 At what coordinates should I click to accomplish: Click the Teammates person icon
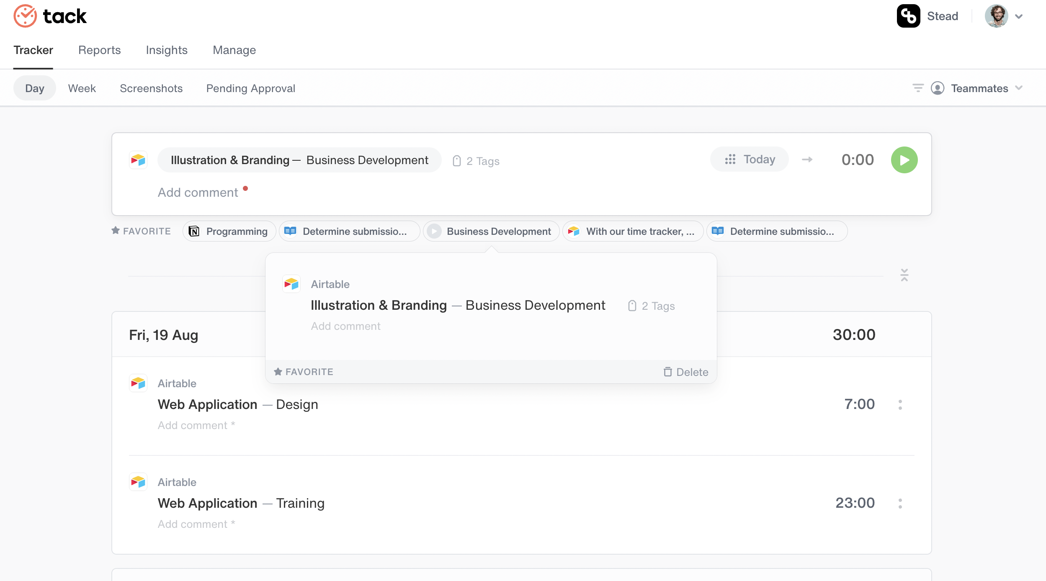coord(938,88)
